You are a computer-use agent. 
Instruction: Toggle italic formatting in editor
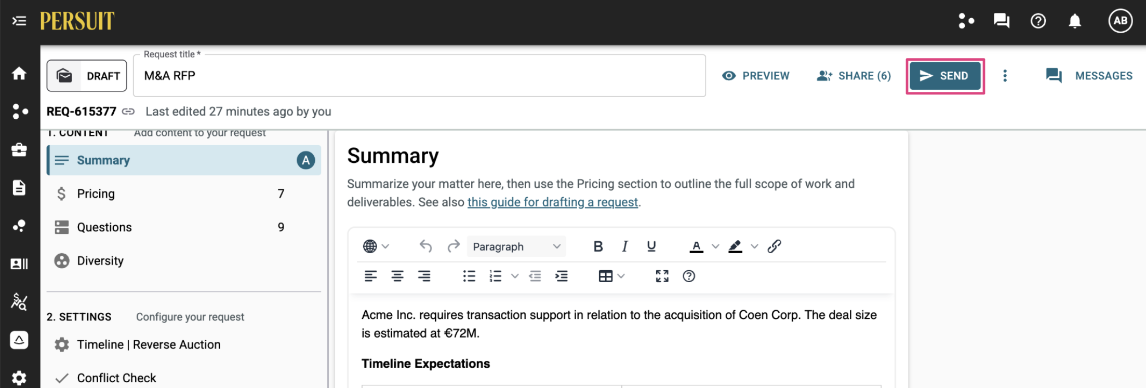coord(624,246)
